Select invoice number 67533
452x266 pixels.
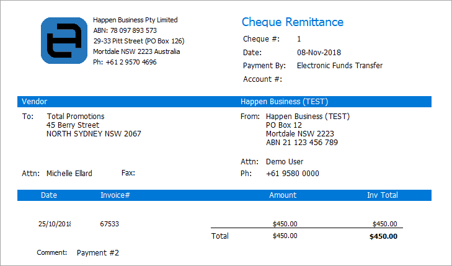point(110,224)
